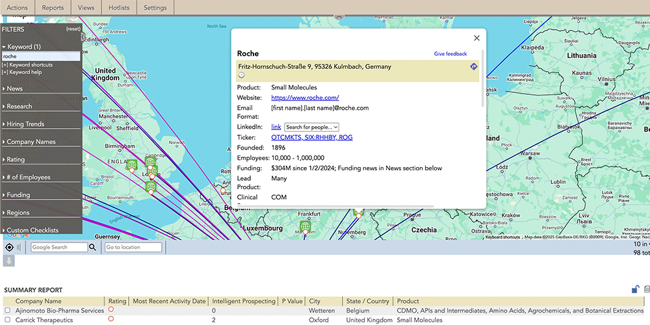Viewport: 650px width, 325px height.
Task: Click the Ajinomoto Bio-Pharma Services company name
Action: (60, 311)
